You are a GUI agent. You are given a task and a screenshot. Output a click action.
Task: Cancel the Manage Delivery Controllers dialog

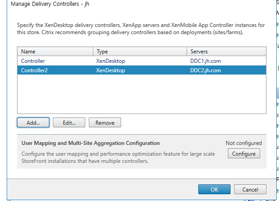coord(250,189)
